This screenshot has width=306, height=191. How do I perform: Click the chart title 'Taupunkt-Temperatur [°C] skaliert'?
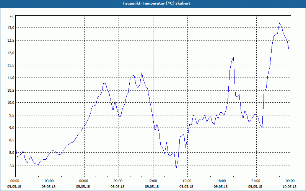coord(156,3)
